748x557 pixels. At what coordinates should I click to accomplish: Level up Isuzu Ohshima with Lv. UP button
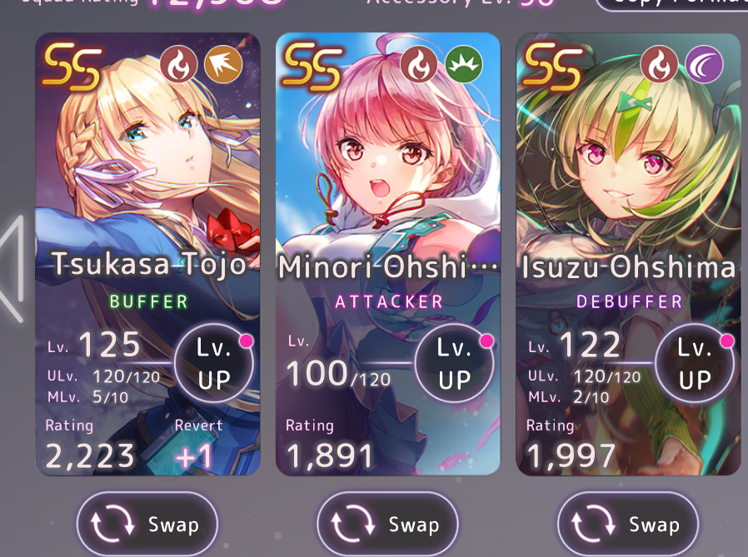(695, 363)
